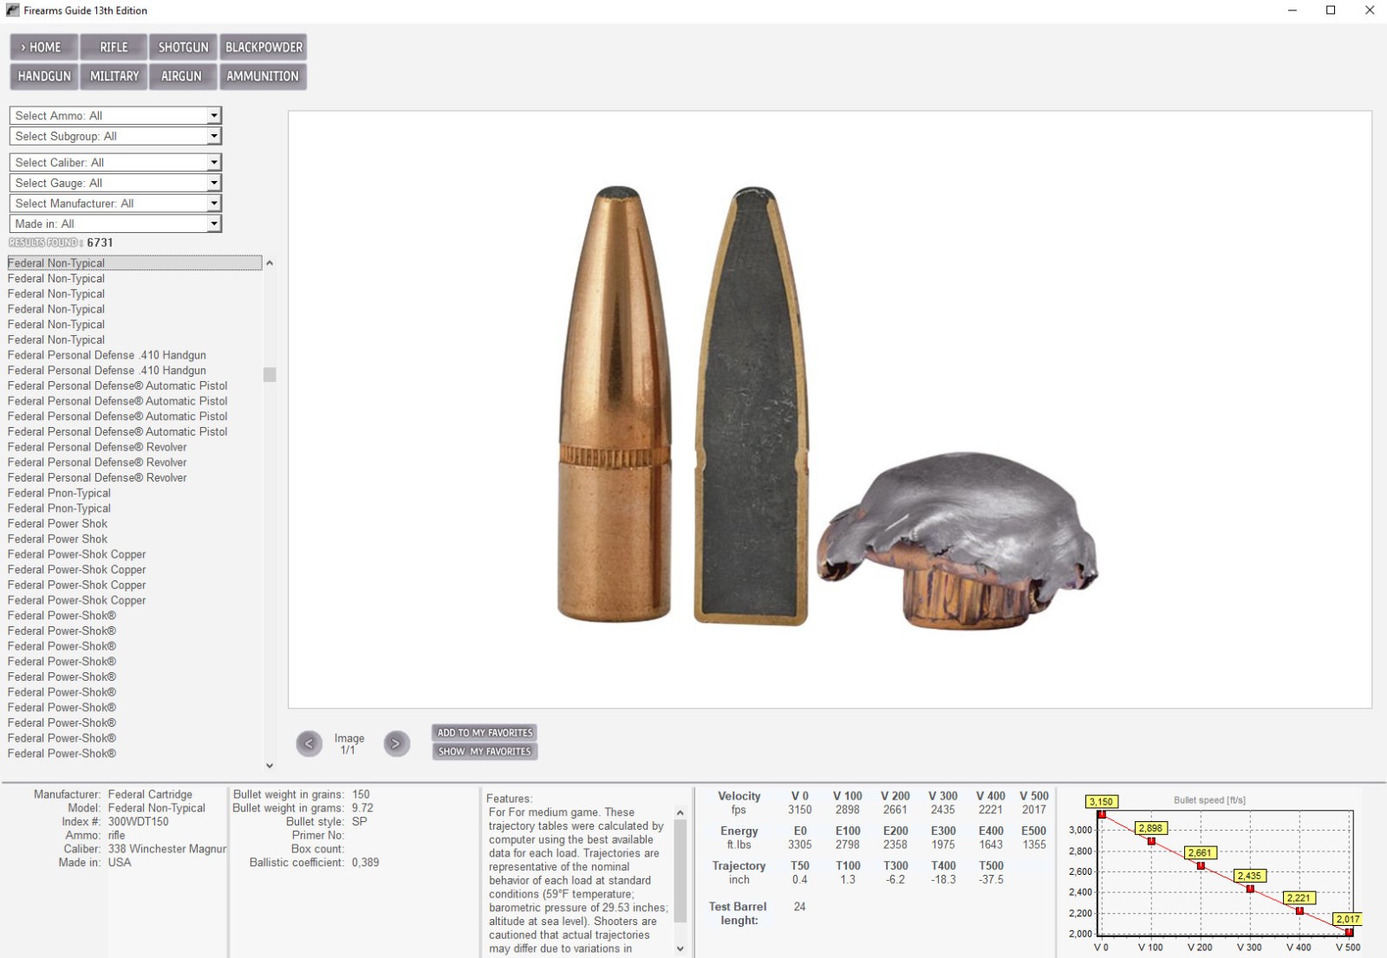Viewport: 1387px width, 958px height.
Task: Open the AMMUNITION section
Action: [263, 76]
